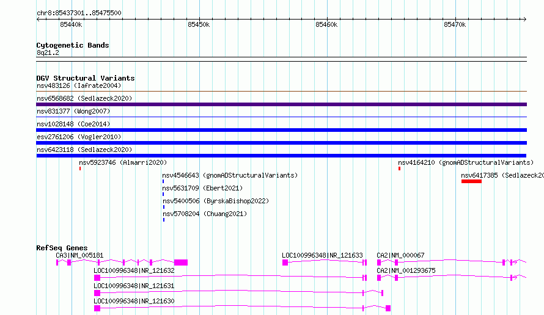Click the blue marker under nsv5708204
Viewport: 544px width, 315px height.
[164, 220]
